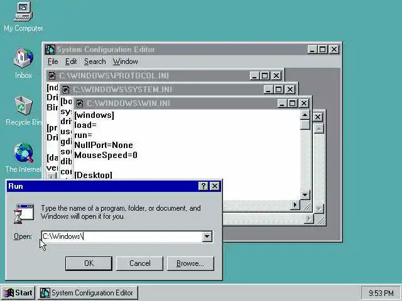
Task: Click the PROTOCOL.INI document icon
Action: [52, 76]
